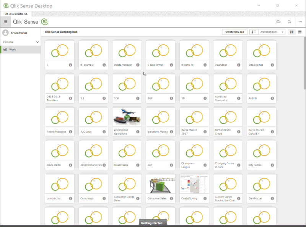Click the Create new app button
This screenshot has width=306, height=227.
pos(234,32)
